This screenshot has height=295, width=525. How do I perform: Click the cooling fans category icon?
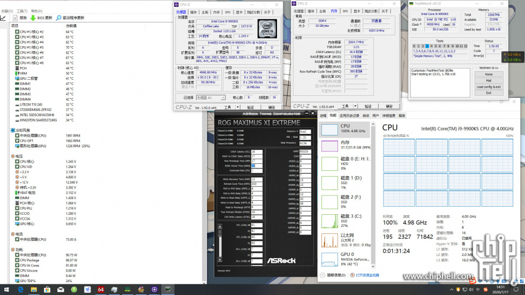coord(13,130)
